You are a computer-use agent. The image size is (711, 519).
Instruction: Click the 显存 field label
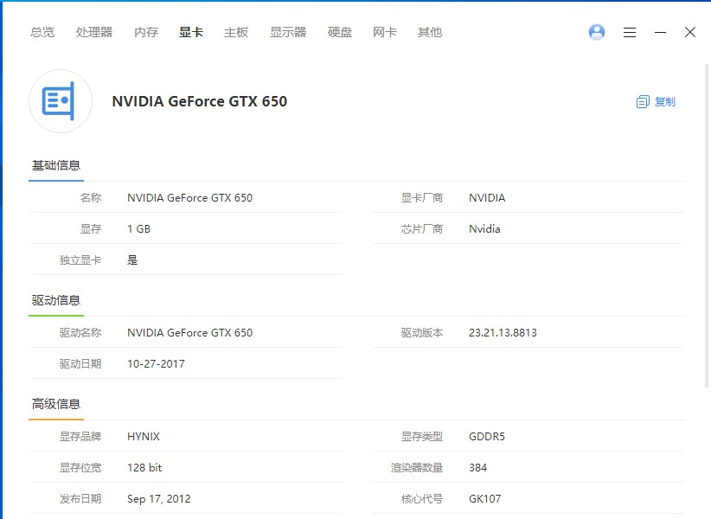point(91,229)
